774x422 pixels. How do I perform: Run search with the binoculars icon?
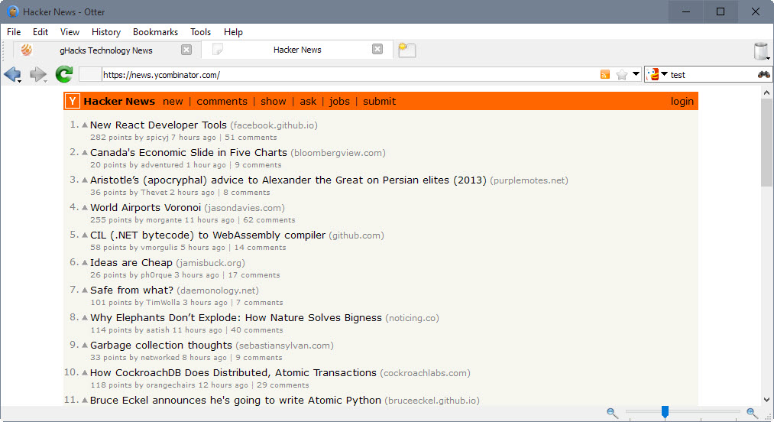[x=763, y=75]
